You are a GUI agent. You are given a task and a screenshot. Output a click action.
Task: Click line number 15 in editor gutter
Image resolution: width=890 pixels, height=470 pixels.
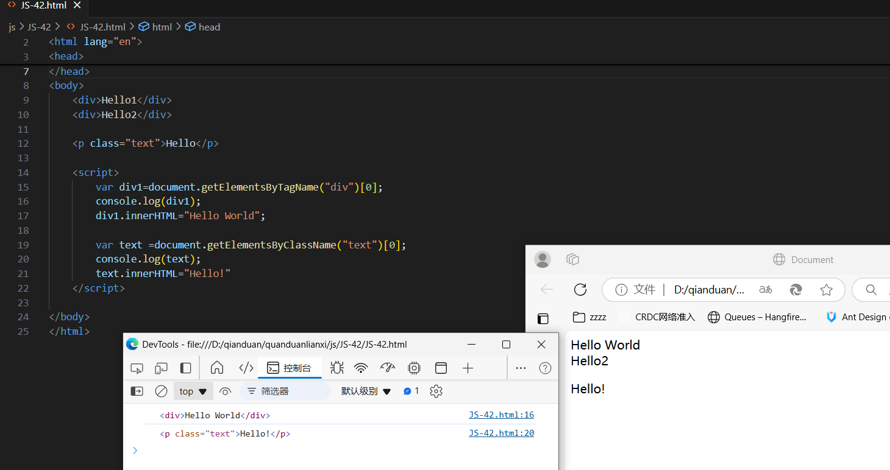pos(23,187)
